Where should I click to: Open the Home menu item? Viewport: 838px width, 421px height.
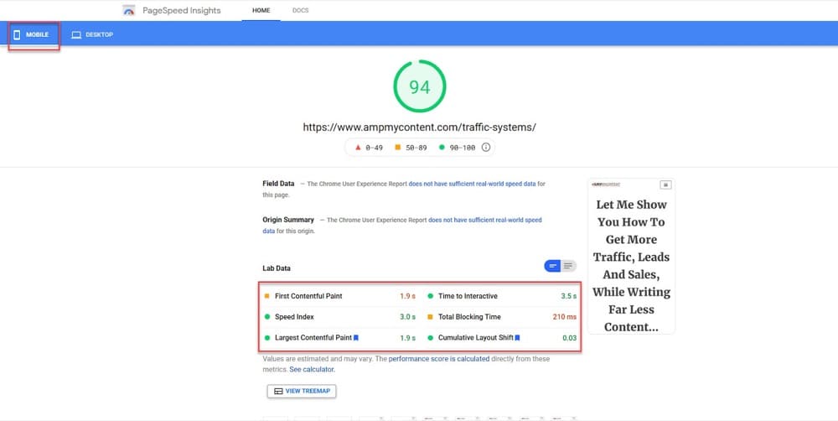pyautogui.click(x=261, y=11)
